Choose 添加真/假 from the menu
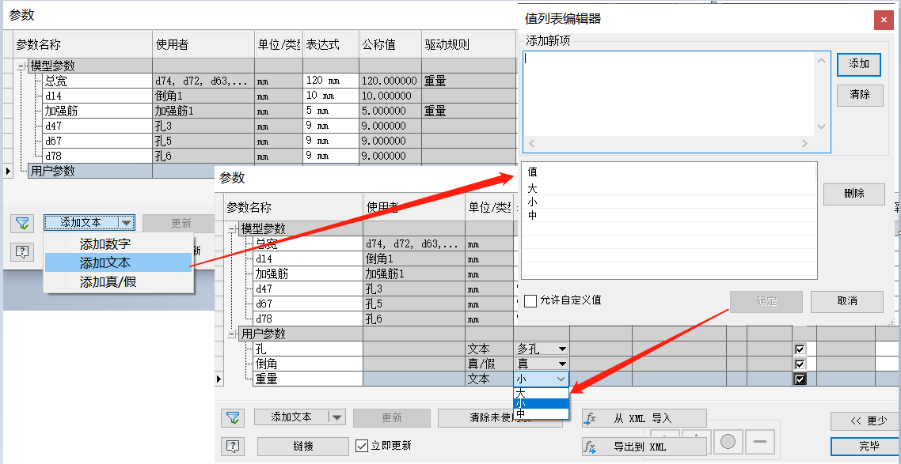This screenshot has width=901, height=464. (x=118, y=281)
